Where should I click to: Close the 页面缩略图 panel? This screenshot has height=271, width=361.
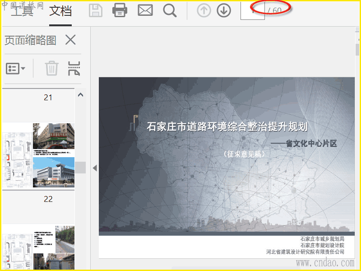click(x=70, y=40)
